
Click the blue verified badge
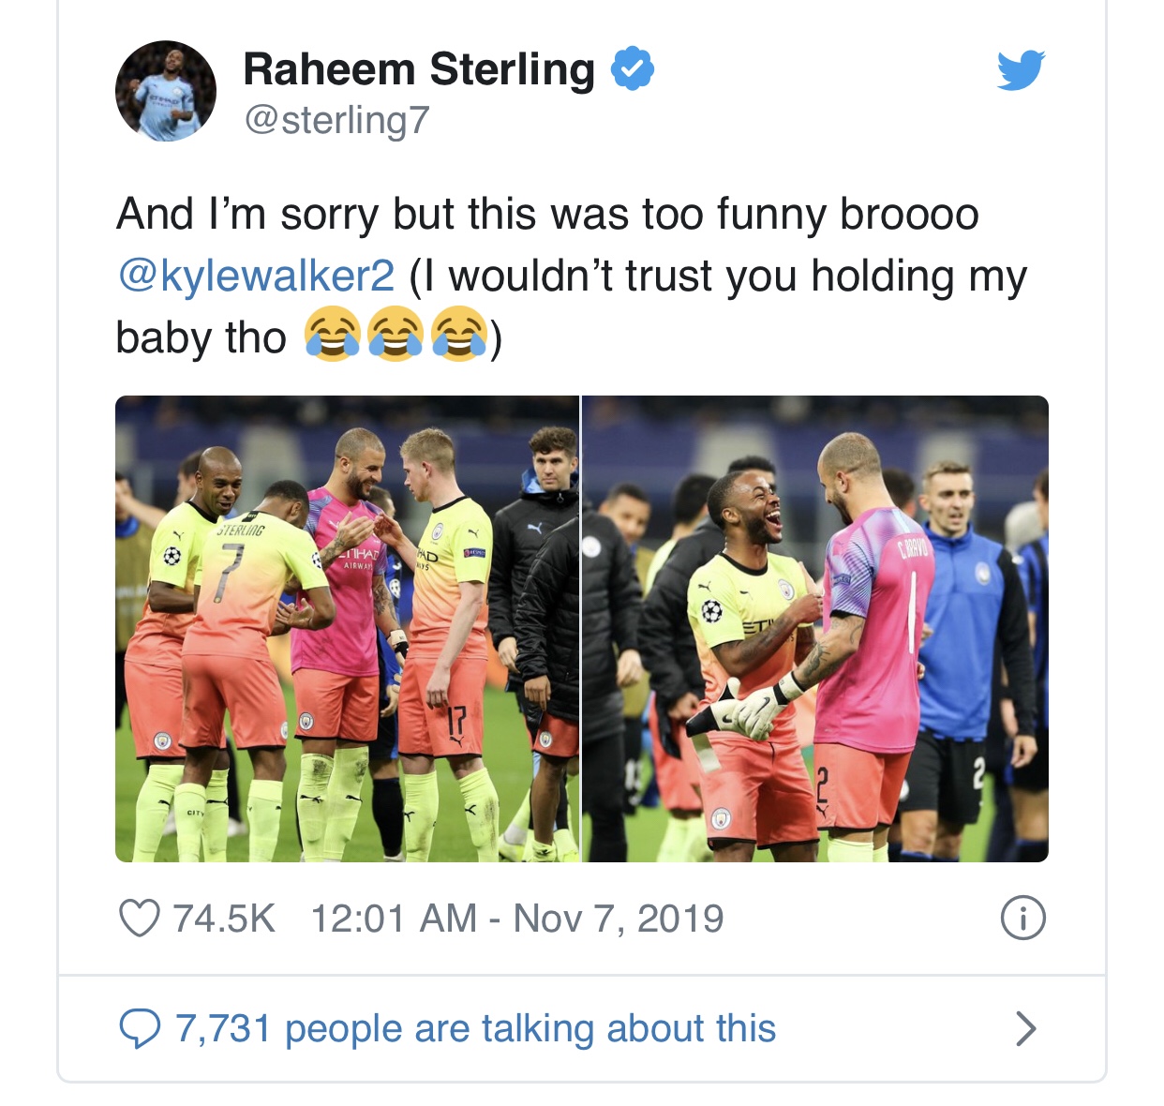(x=634, y=68)
